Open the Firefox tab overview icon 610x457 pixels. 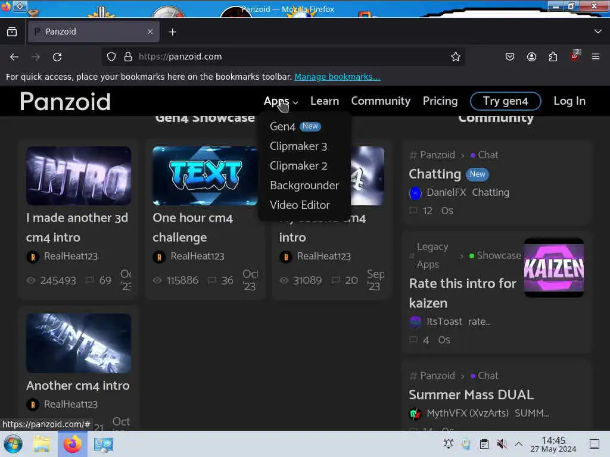point(12,32)
